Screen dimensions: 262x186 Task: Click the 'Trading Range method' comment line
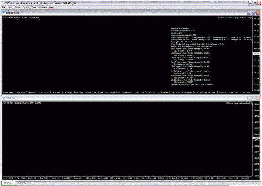pyautogui.click(x=180, y=29)
